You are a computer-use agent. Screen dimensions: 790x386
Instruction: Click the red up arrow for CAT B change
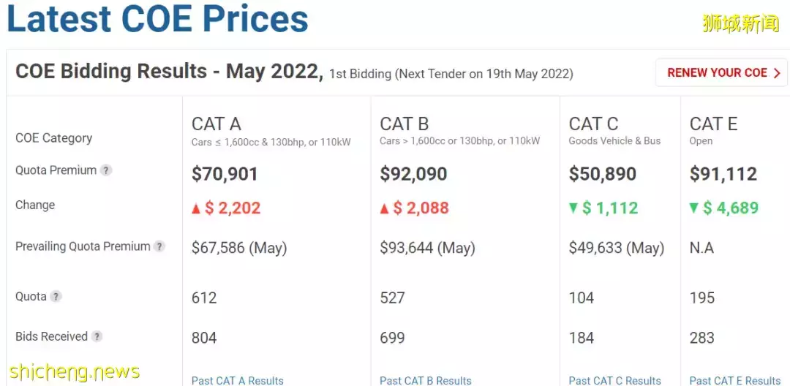[x=385, y=208]
